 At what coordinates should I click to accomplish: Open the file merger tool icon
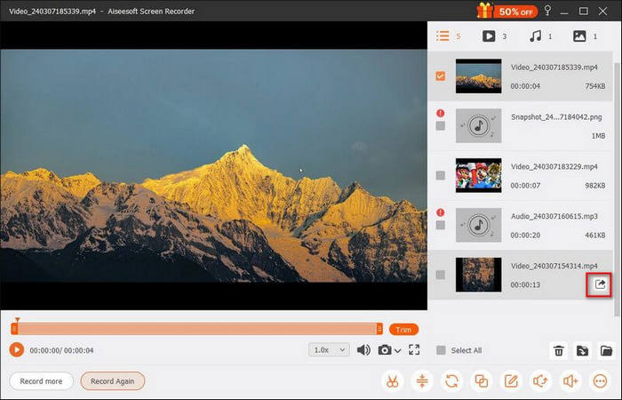tap(481, 381)
